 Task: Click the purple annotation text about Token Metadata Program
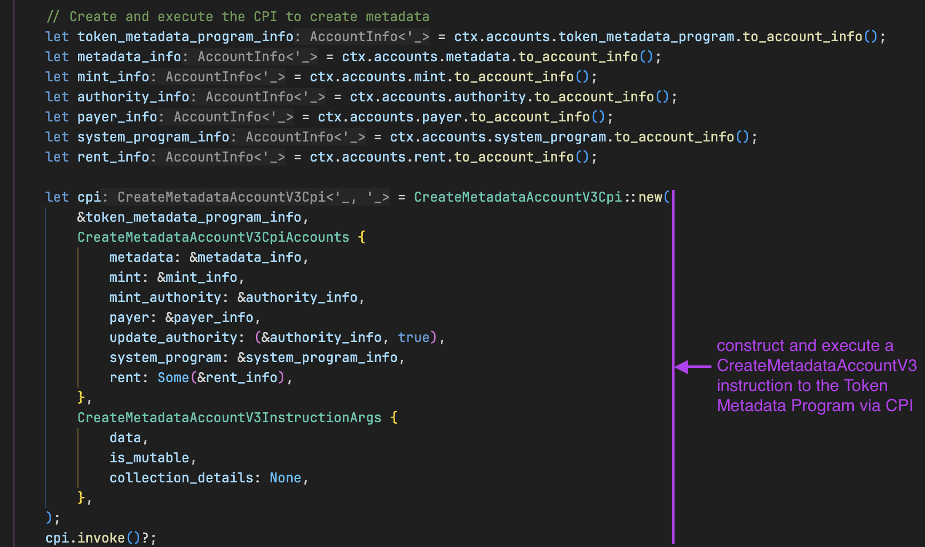coord(815,375)
